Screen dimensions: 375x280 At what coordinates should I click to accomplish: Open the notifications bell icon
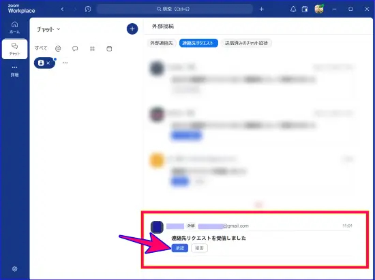pos(293,9)
